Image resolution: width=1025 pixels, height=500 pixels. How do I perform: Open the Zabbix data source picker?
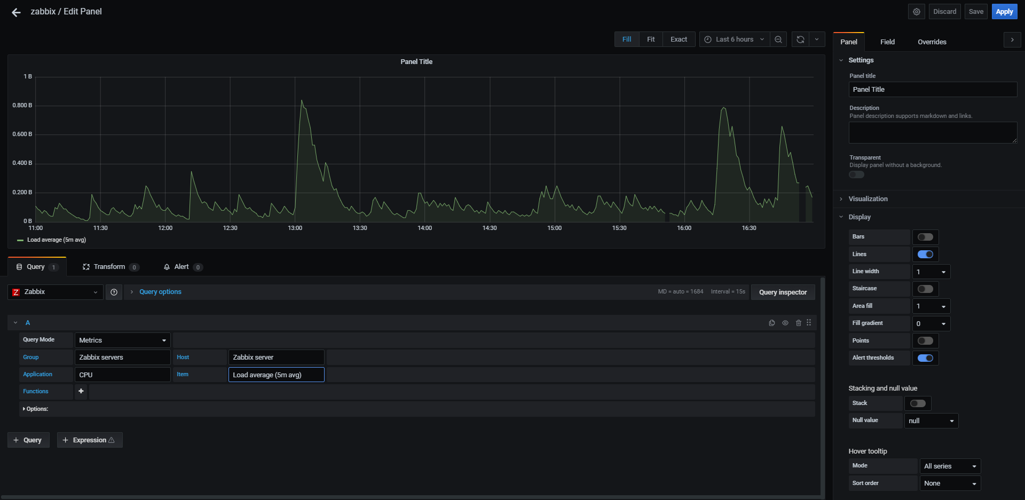click(x=55, y=292)
